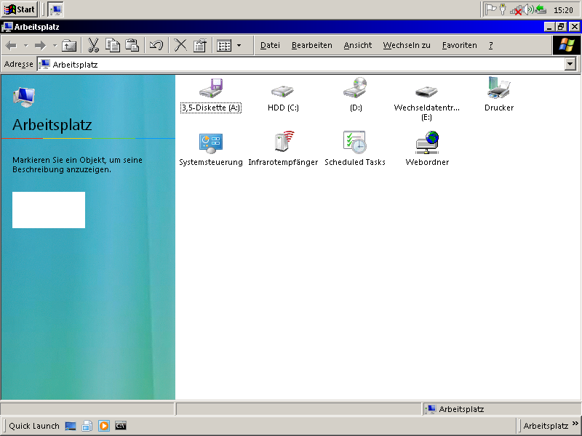Click the scissors Cut toolbar icon
The width and height of the screenshot is (582, 436).
pyautogui.click(x=93, y=45)
